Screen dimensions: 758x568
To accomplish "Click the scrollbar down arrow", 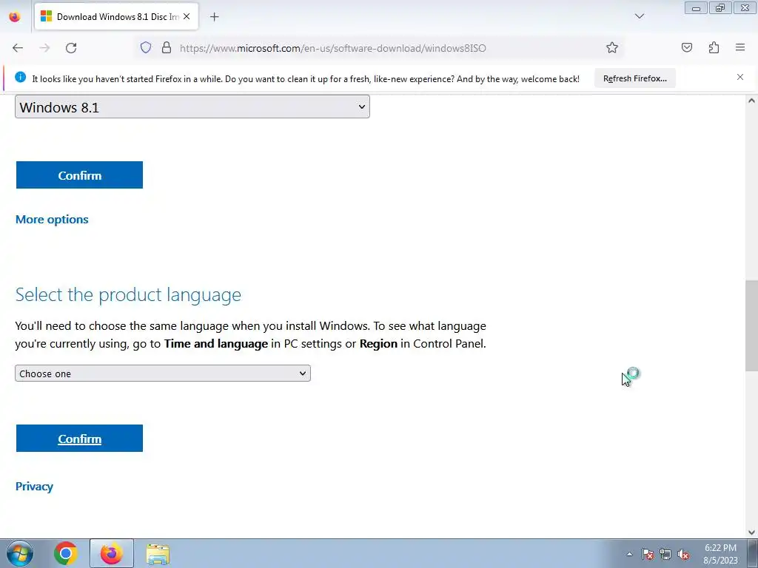I will click(752, 532).
